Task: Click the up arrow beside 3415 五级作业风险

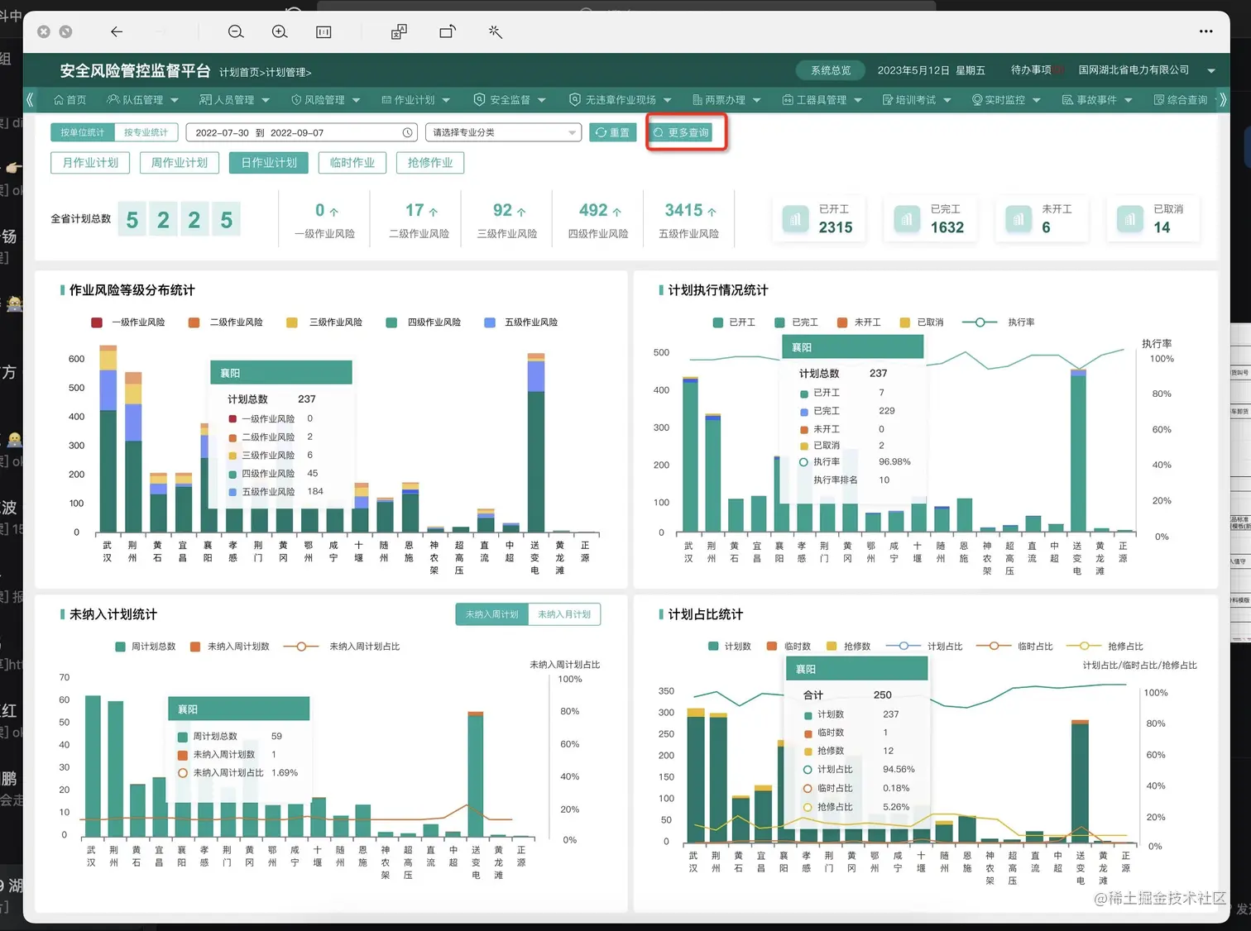Action: pyautogui.click(x=712, y=212)
